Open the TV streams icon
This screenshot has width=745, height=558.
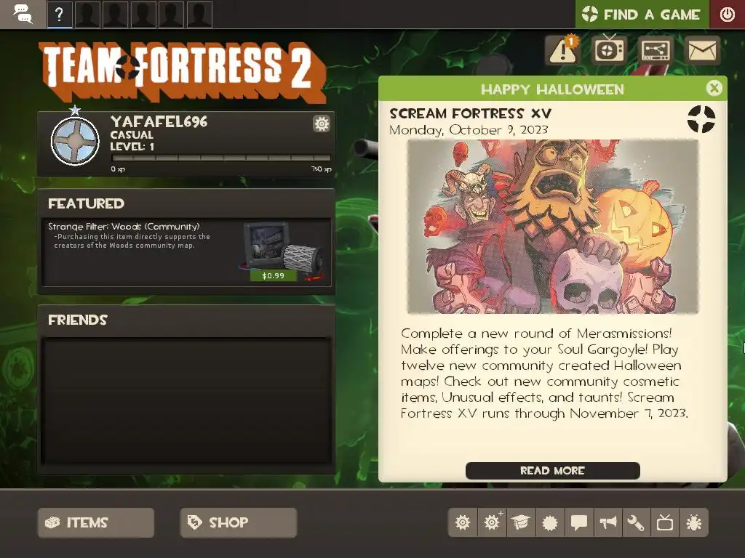609,50
